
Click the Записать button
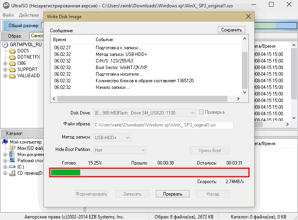click(x=132, y=194)
